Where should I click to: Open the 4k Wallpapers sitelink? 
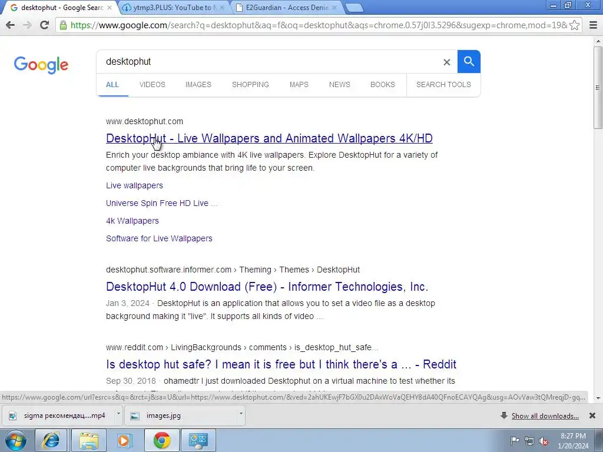[x=132, y=221]
